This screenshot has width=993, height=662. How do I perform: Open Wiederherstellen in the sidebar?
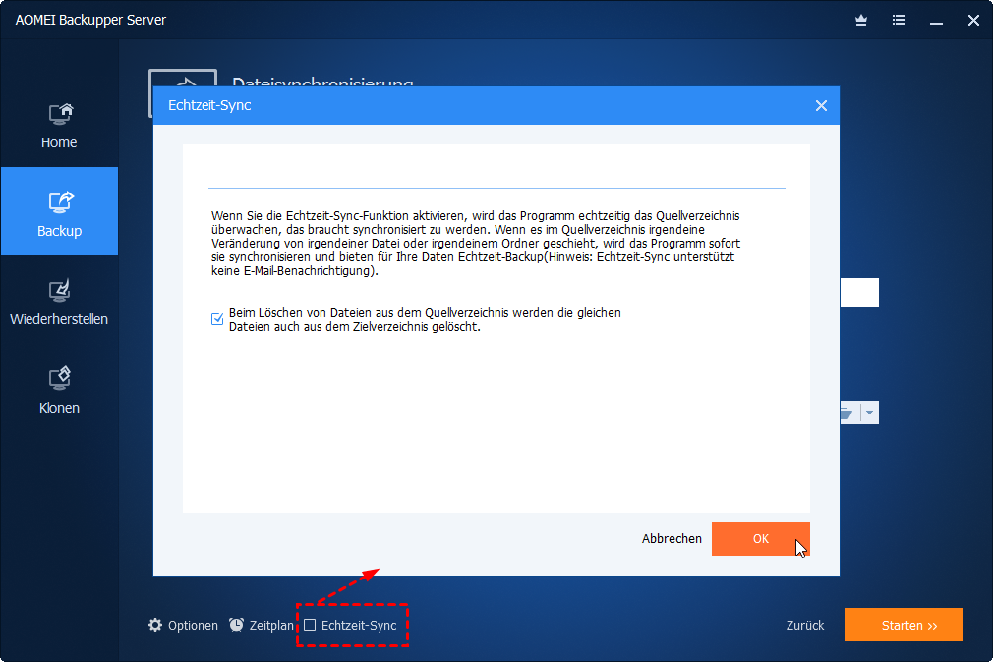tap(59, 302)
